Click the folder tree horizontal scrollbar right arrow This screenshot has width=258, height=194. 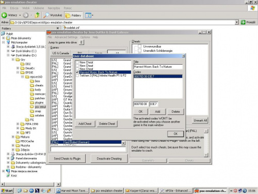(58, 184)
